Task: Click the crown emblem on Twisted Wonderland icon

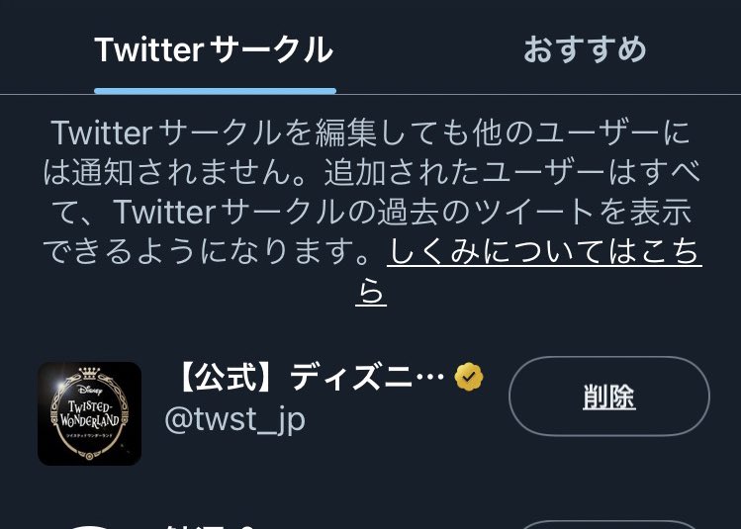Action: 89,373
